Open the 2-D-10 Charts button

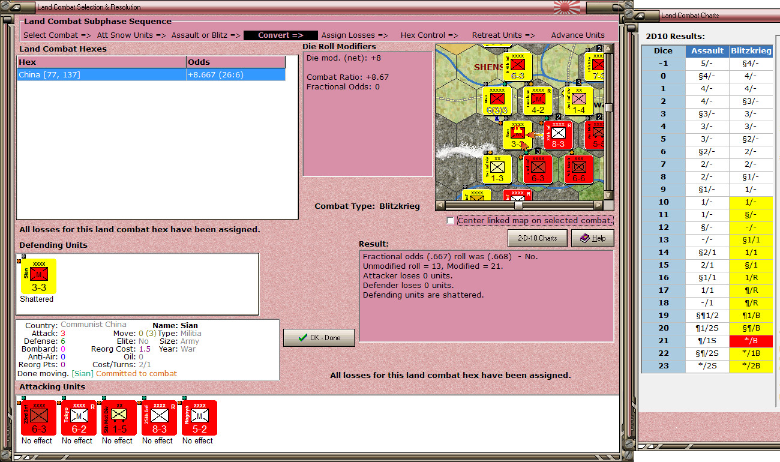pyautogui.click(x=538, y=238)
